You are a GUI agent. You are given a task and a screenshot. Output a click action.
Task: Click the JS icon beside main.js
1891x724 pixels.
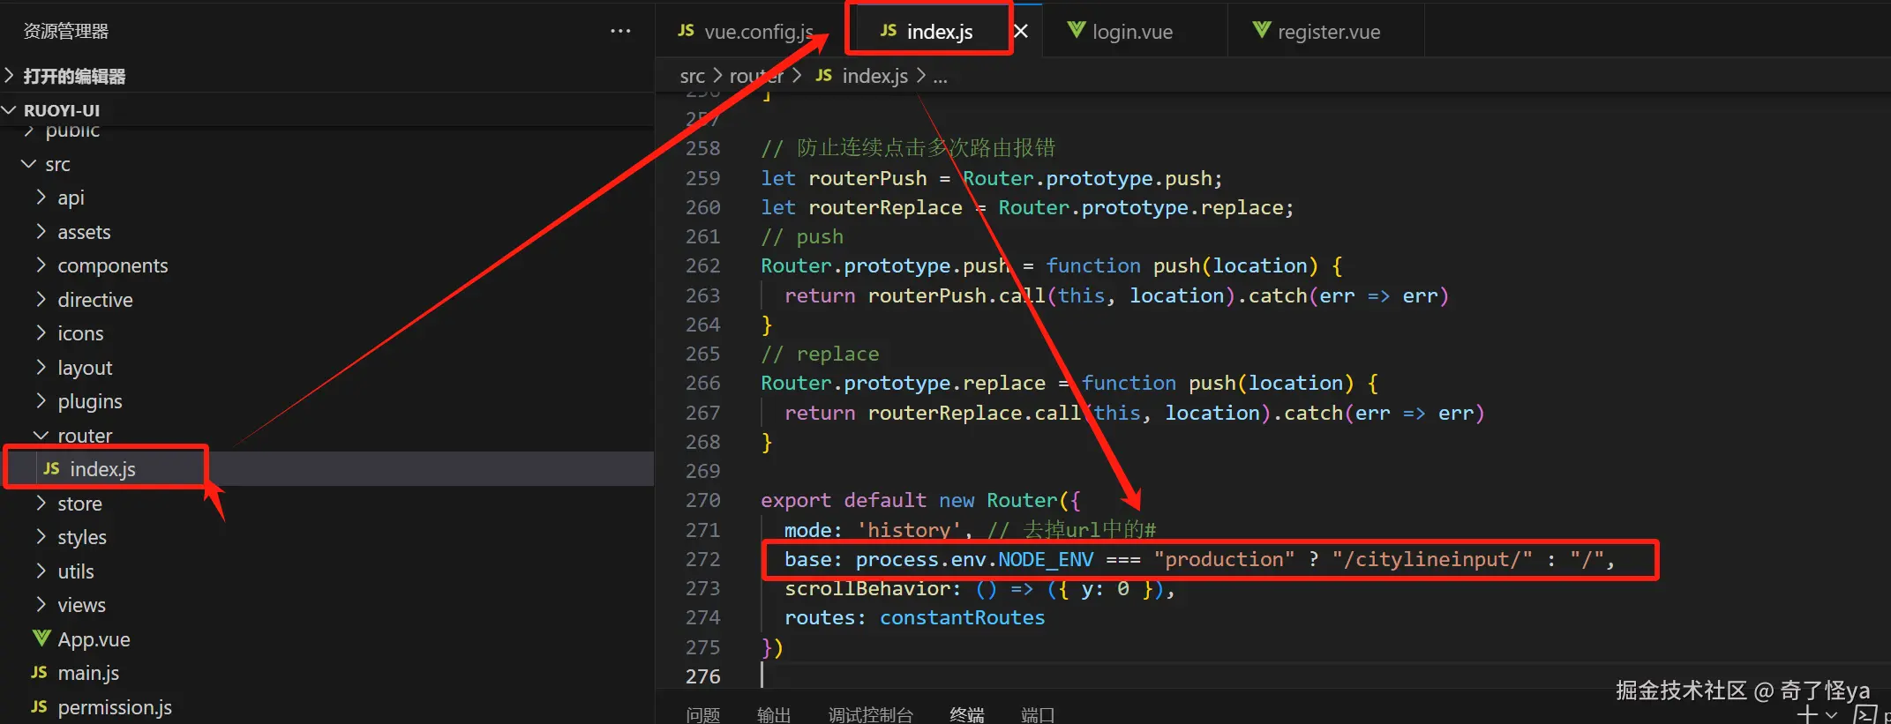pos(40,672)
